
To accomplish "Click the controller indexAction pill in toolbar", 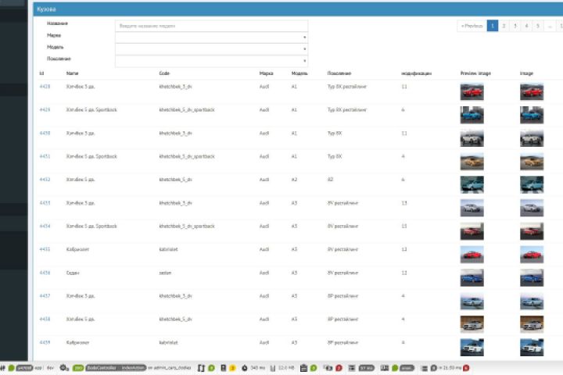I will pos(116,368).
